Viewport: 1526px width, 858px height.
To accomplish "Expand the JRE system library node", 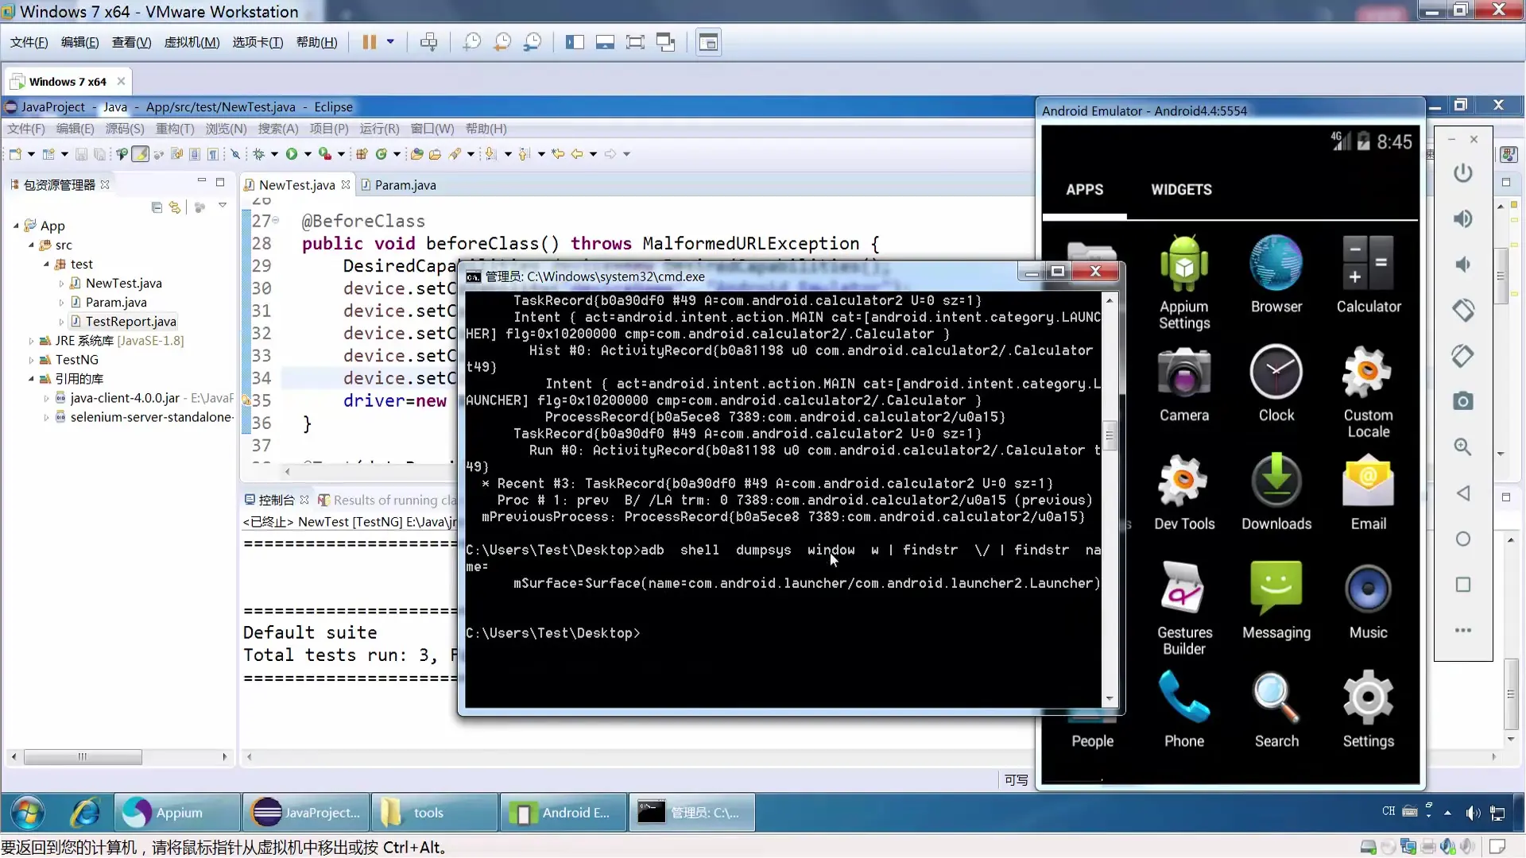I will pos(31,341).
